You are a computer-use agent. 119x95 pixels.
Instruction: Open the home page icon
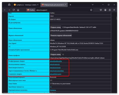click(18, 10)
